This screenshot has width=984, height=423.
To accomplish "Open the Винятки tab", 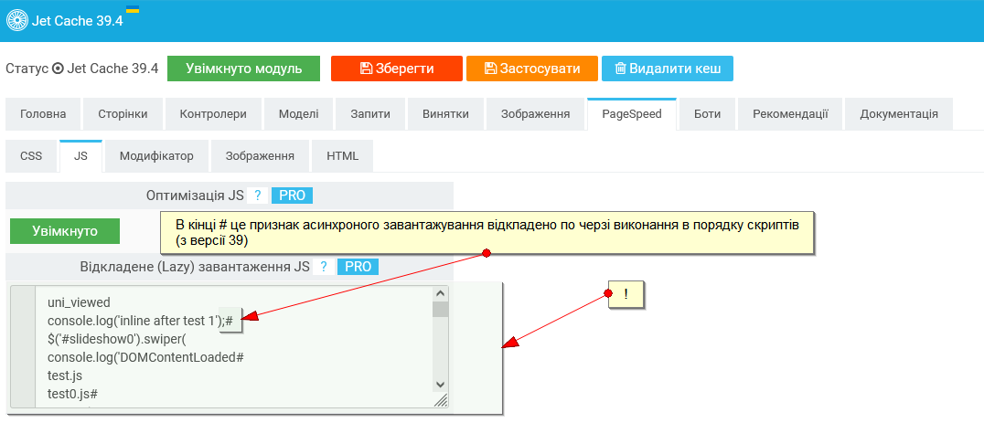I will (x=445, y=114).
